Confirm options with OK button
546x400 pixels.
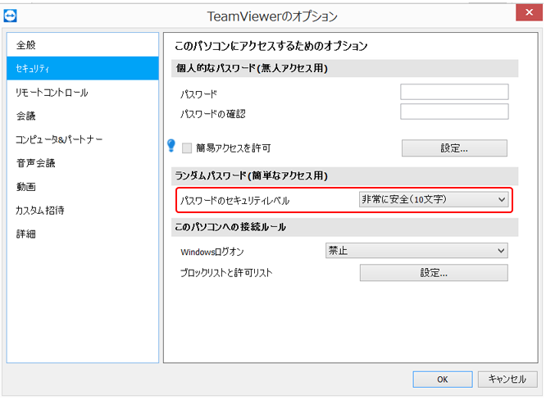tap(442, 379)
